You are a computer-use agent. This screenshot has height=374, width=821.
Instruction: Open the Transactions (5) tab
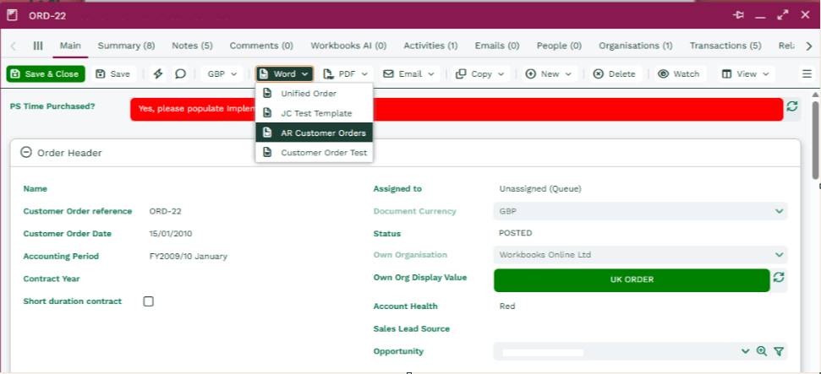click(725, 46)
